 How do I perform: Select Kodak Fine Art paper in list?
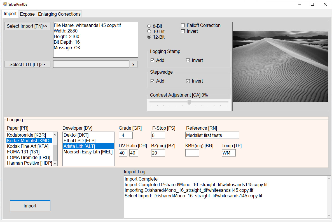click(28, 146)
